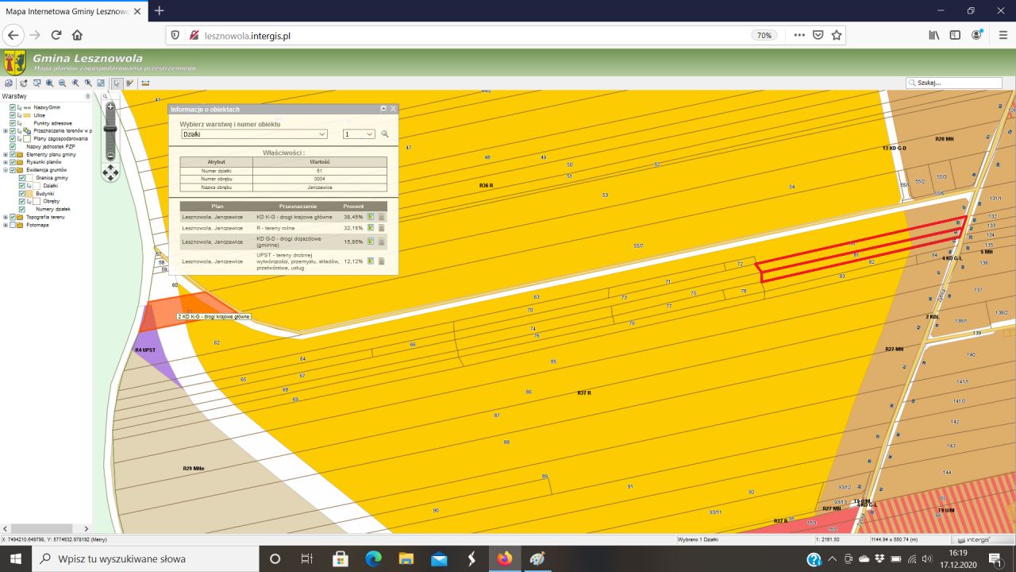This screenshot has width=1016, height=572.
Task: Collapse the Ewidencja gruntów tree group
Action: 6,170
